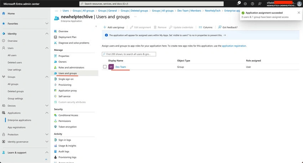Expand the Protection section chevron
This screenshot has width=303, height=163.
[47, 135]
